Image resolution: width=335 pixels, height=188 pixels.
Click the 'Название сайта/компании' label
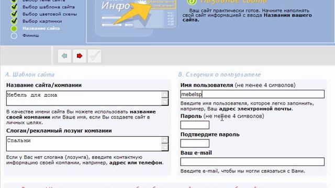click(x=44, y=85)
